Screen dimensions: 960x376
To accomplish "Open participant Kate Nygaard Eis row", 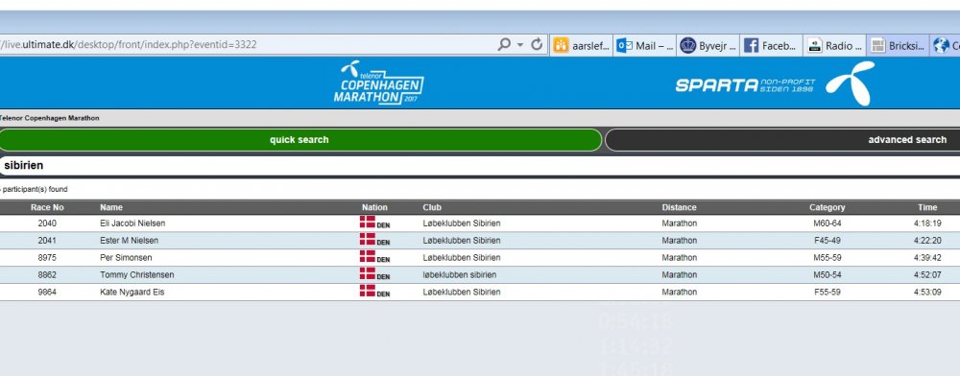I will (480, 293).
